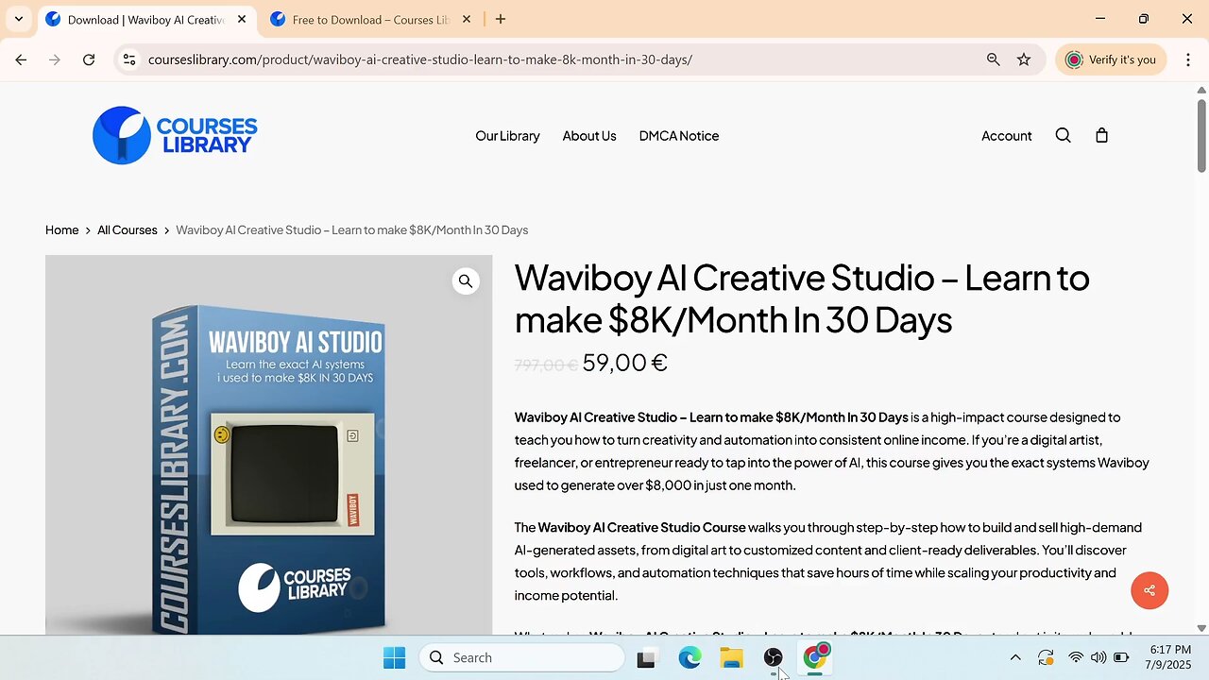The height and width of the screenshot is (680, 1209).
Task: Zoom product image with magnifier icon
Action: pyautogui.click(x=466, y=281)
